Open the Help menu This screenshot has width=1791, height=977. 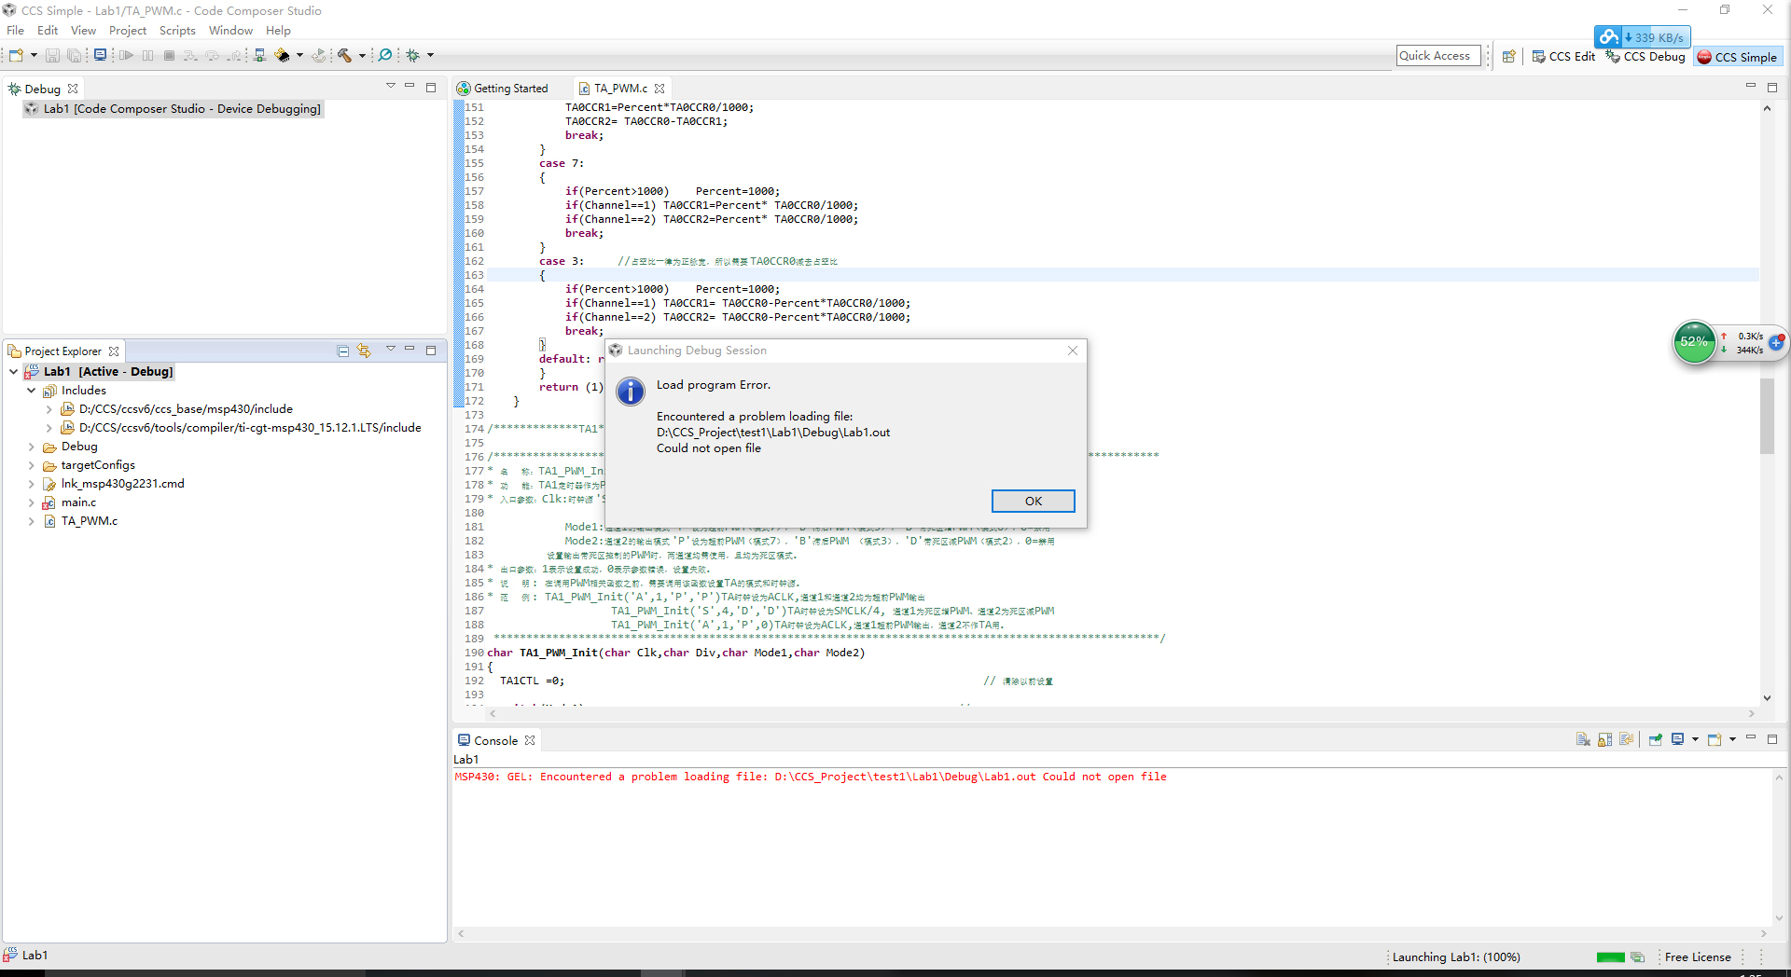[x=278, y=31]
